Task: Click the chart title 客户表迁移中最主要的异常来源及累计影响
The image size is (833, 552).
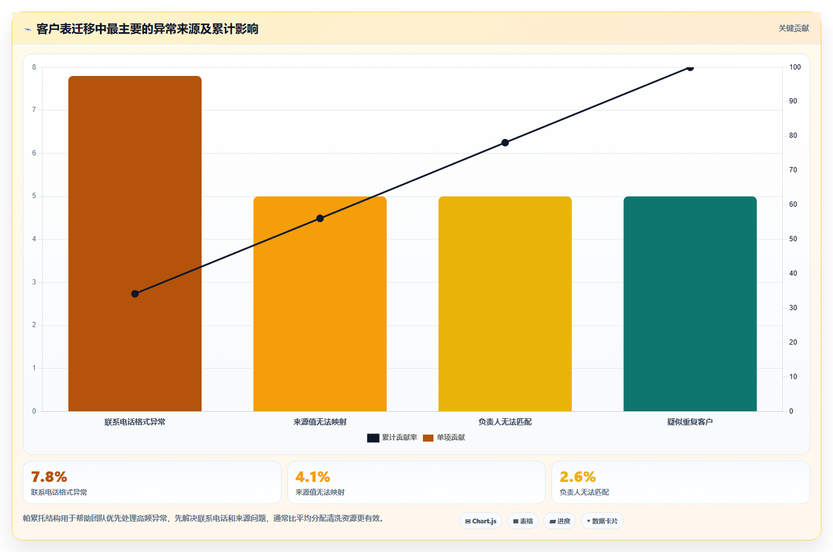Action: 147,29
